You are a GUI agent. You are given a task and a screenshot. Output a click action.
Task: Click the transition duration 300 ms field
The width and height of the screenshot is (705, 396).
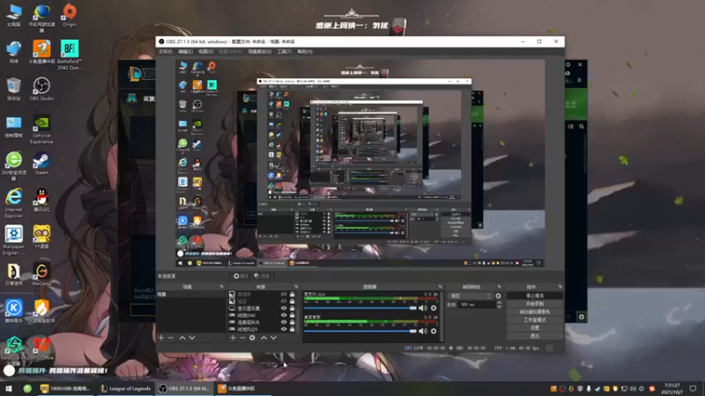tap(477, 304)
